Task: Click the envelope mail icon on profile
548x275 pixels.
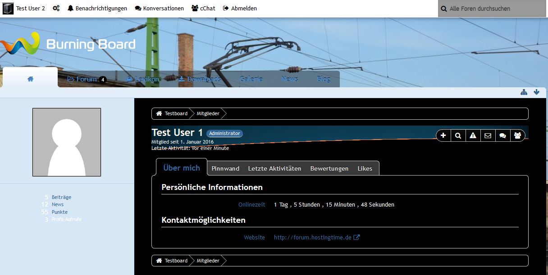Action: [x=488, y=135]
